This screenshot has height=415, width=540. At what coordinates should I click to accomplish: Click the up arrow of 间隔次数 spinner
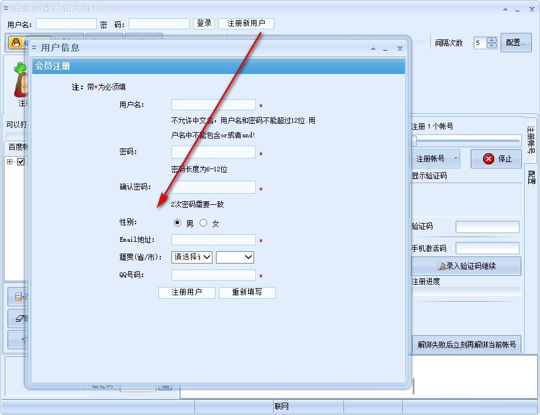(492, 39)
